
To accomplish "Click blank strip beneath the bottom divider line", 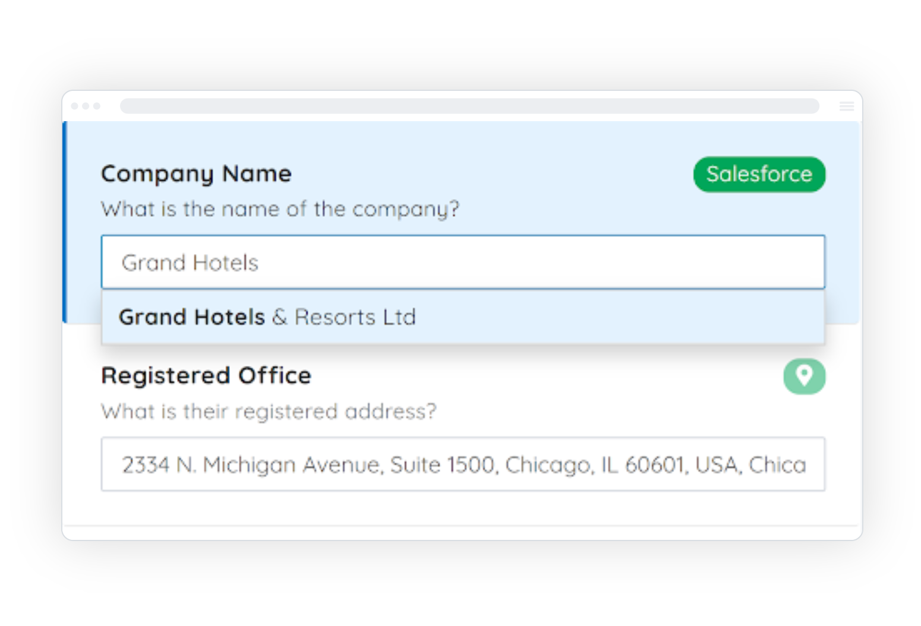I will click(462, 533).
